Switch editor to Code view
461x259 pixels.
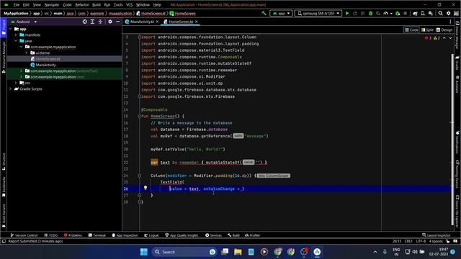[x=411, y=30]
